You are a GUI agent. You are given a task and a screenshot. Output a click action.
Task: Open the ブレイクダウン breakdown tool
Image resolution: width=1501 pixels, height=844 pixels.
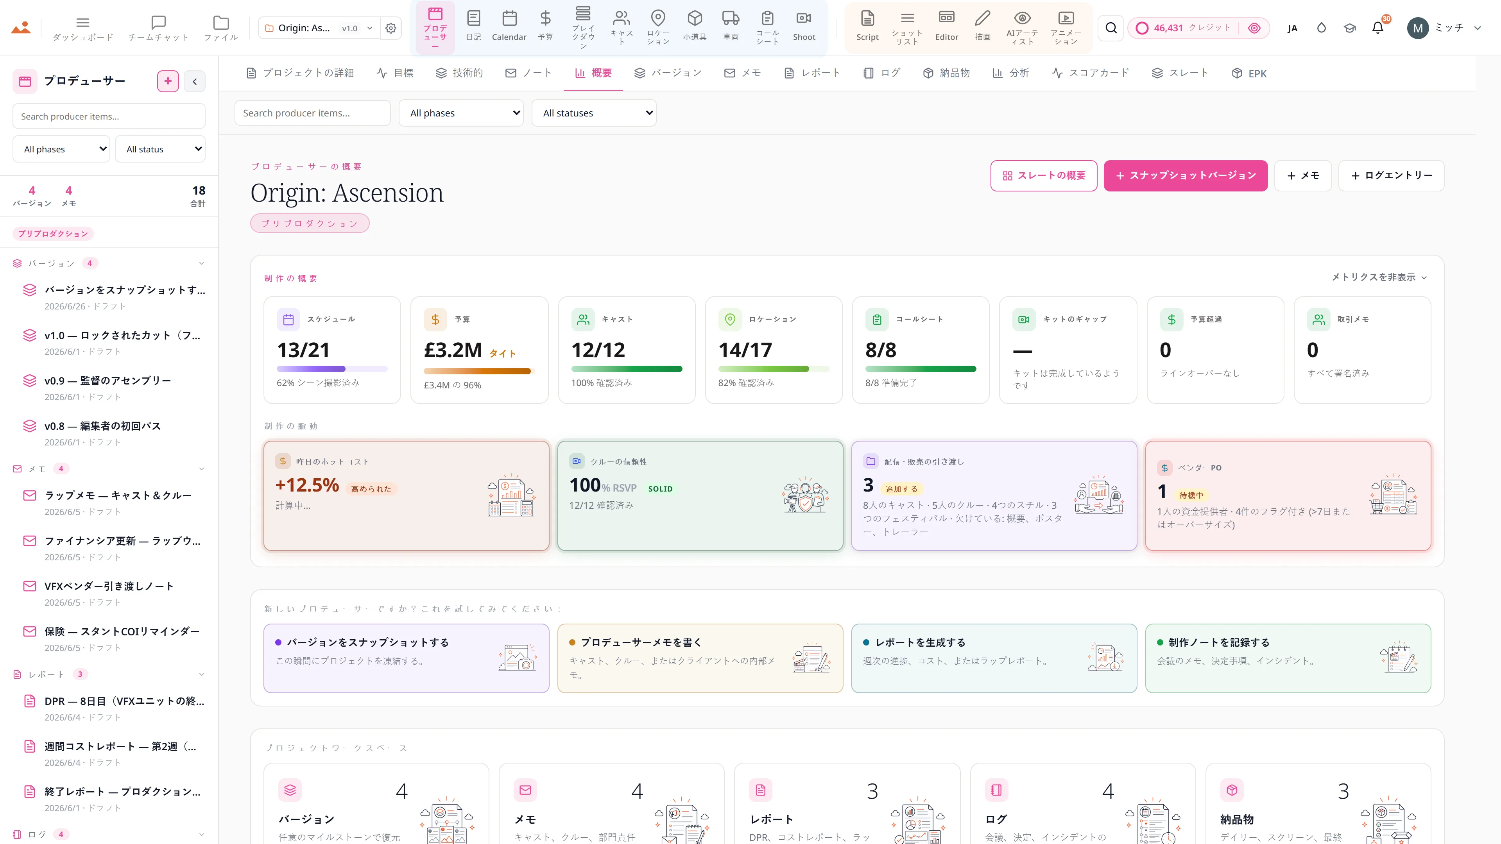click(583, 27)
